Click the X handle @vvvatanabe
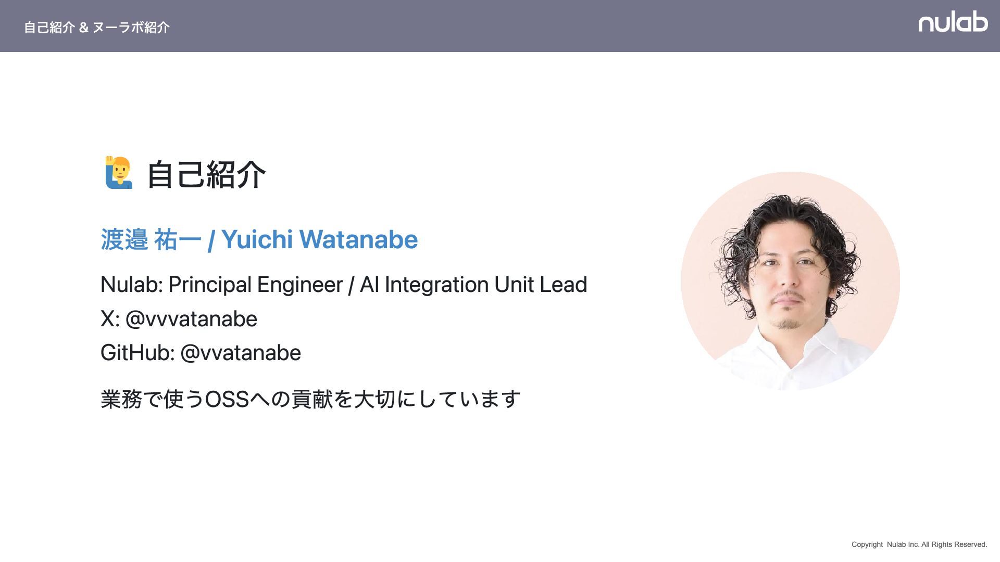Image resolution: width=1000 pixels, height=562 pixels. (x=191, y=319)
